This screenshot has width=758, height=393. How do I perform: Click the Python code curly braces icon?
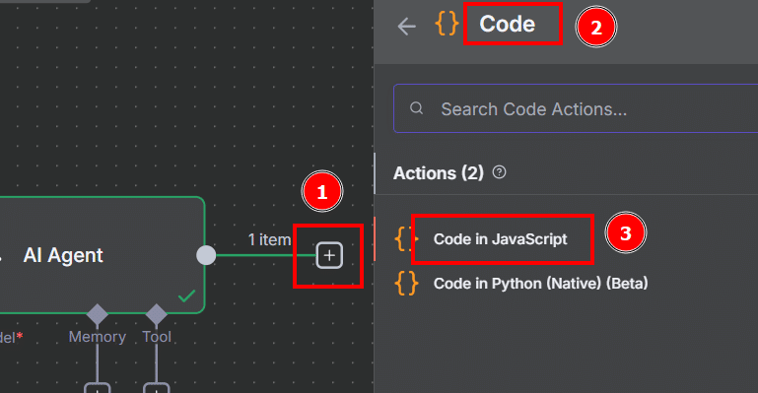point(406,283)
